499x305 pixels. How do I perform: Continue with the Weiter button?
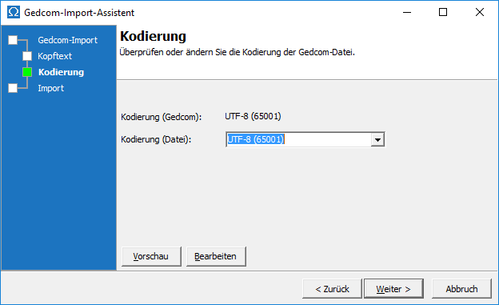(393, 289)
